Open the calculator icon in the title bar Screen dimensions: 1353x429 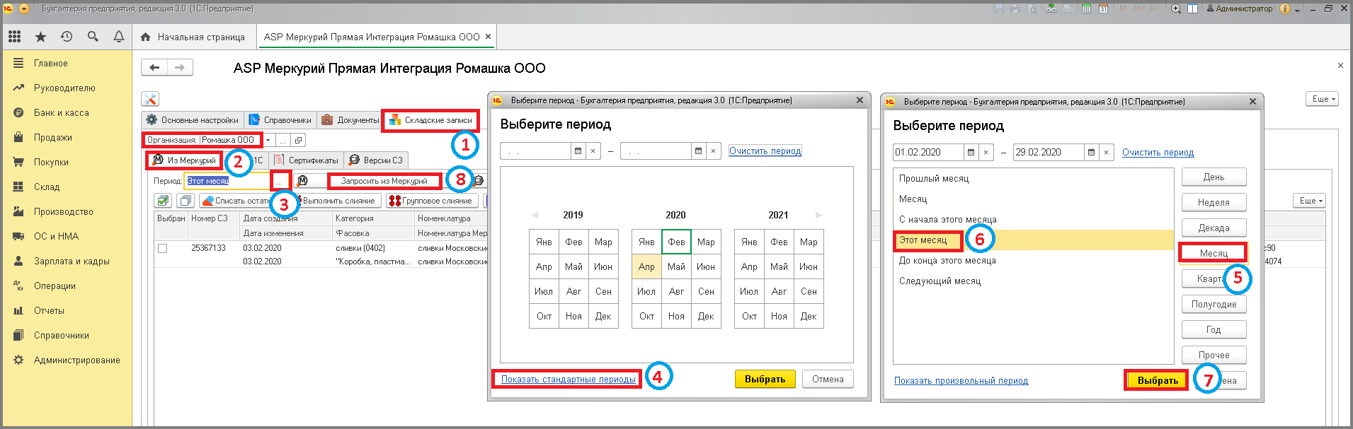click(1087, 8)
